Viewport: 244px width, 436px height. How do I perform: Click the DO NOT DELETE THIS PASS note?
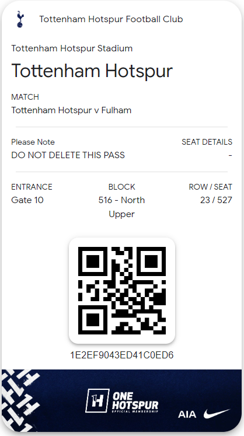68,155
